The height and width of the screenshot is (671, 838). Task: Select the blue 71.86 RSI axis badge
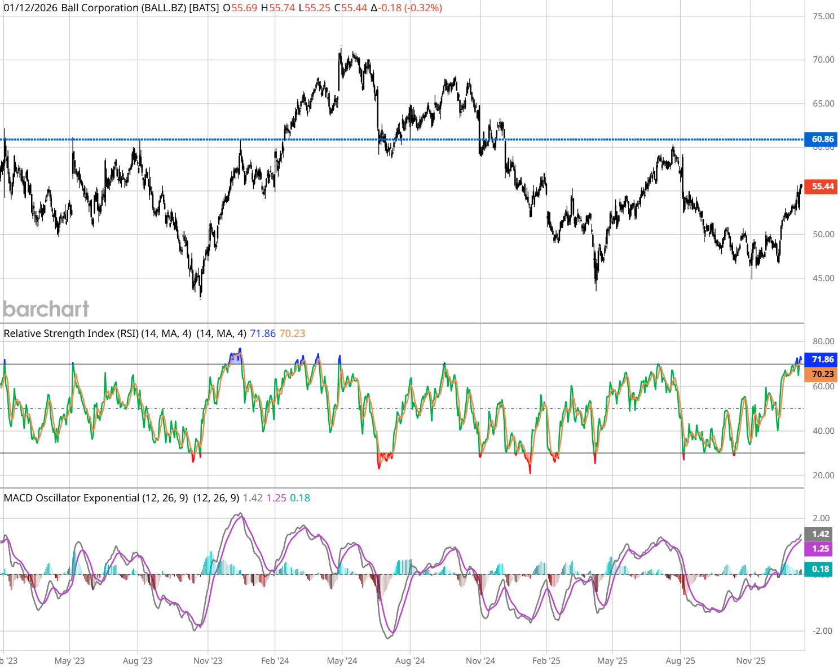[x=822, y=359]
